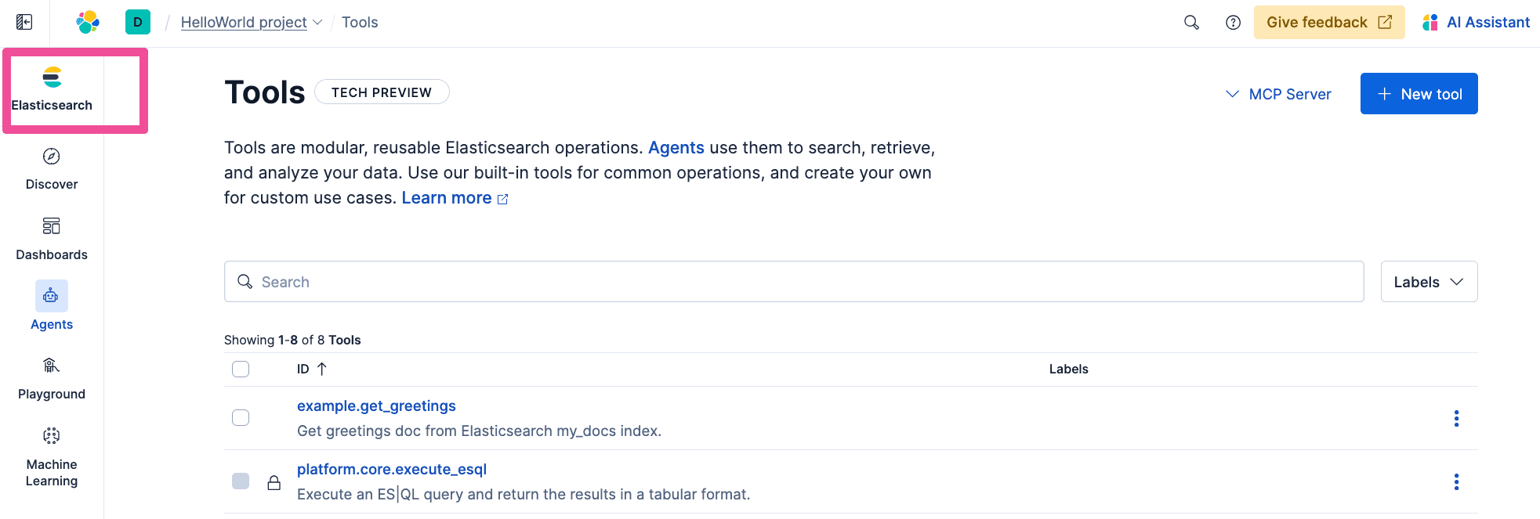Open actions menu for example.get_greetings

coord(1456,418)
